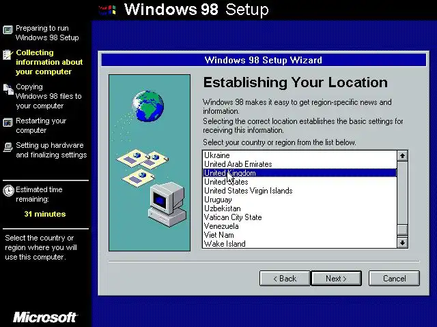Screen dimensions: 437x327
Task: Click the Preparing to run Setup step icon
Action: pyautogui.click(x=8, y=29)
